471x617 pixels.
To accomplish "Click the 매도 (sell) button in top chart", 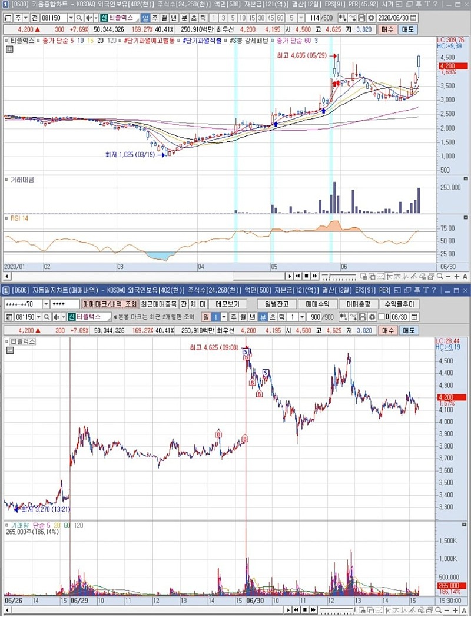I will click(x=408, y=29).
